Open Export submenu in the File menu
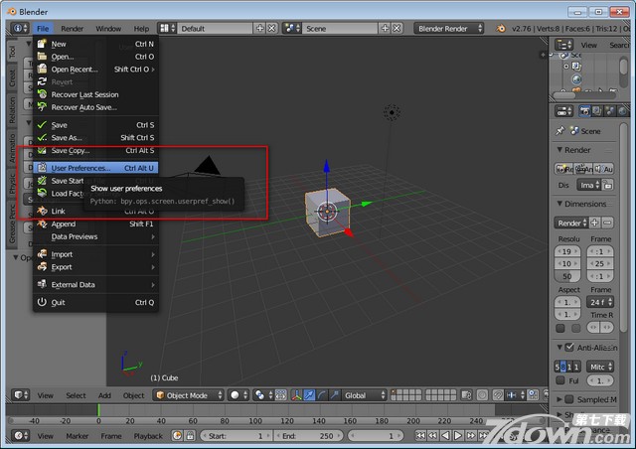The image size is (636, 449). (62, 267)
